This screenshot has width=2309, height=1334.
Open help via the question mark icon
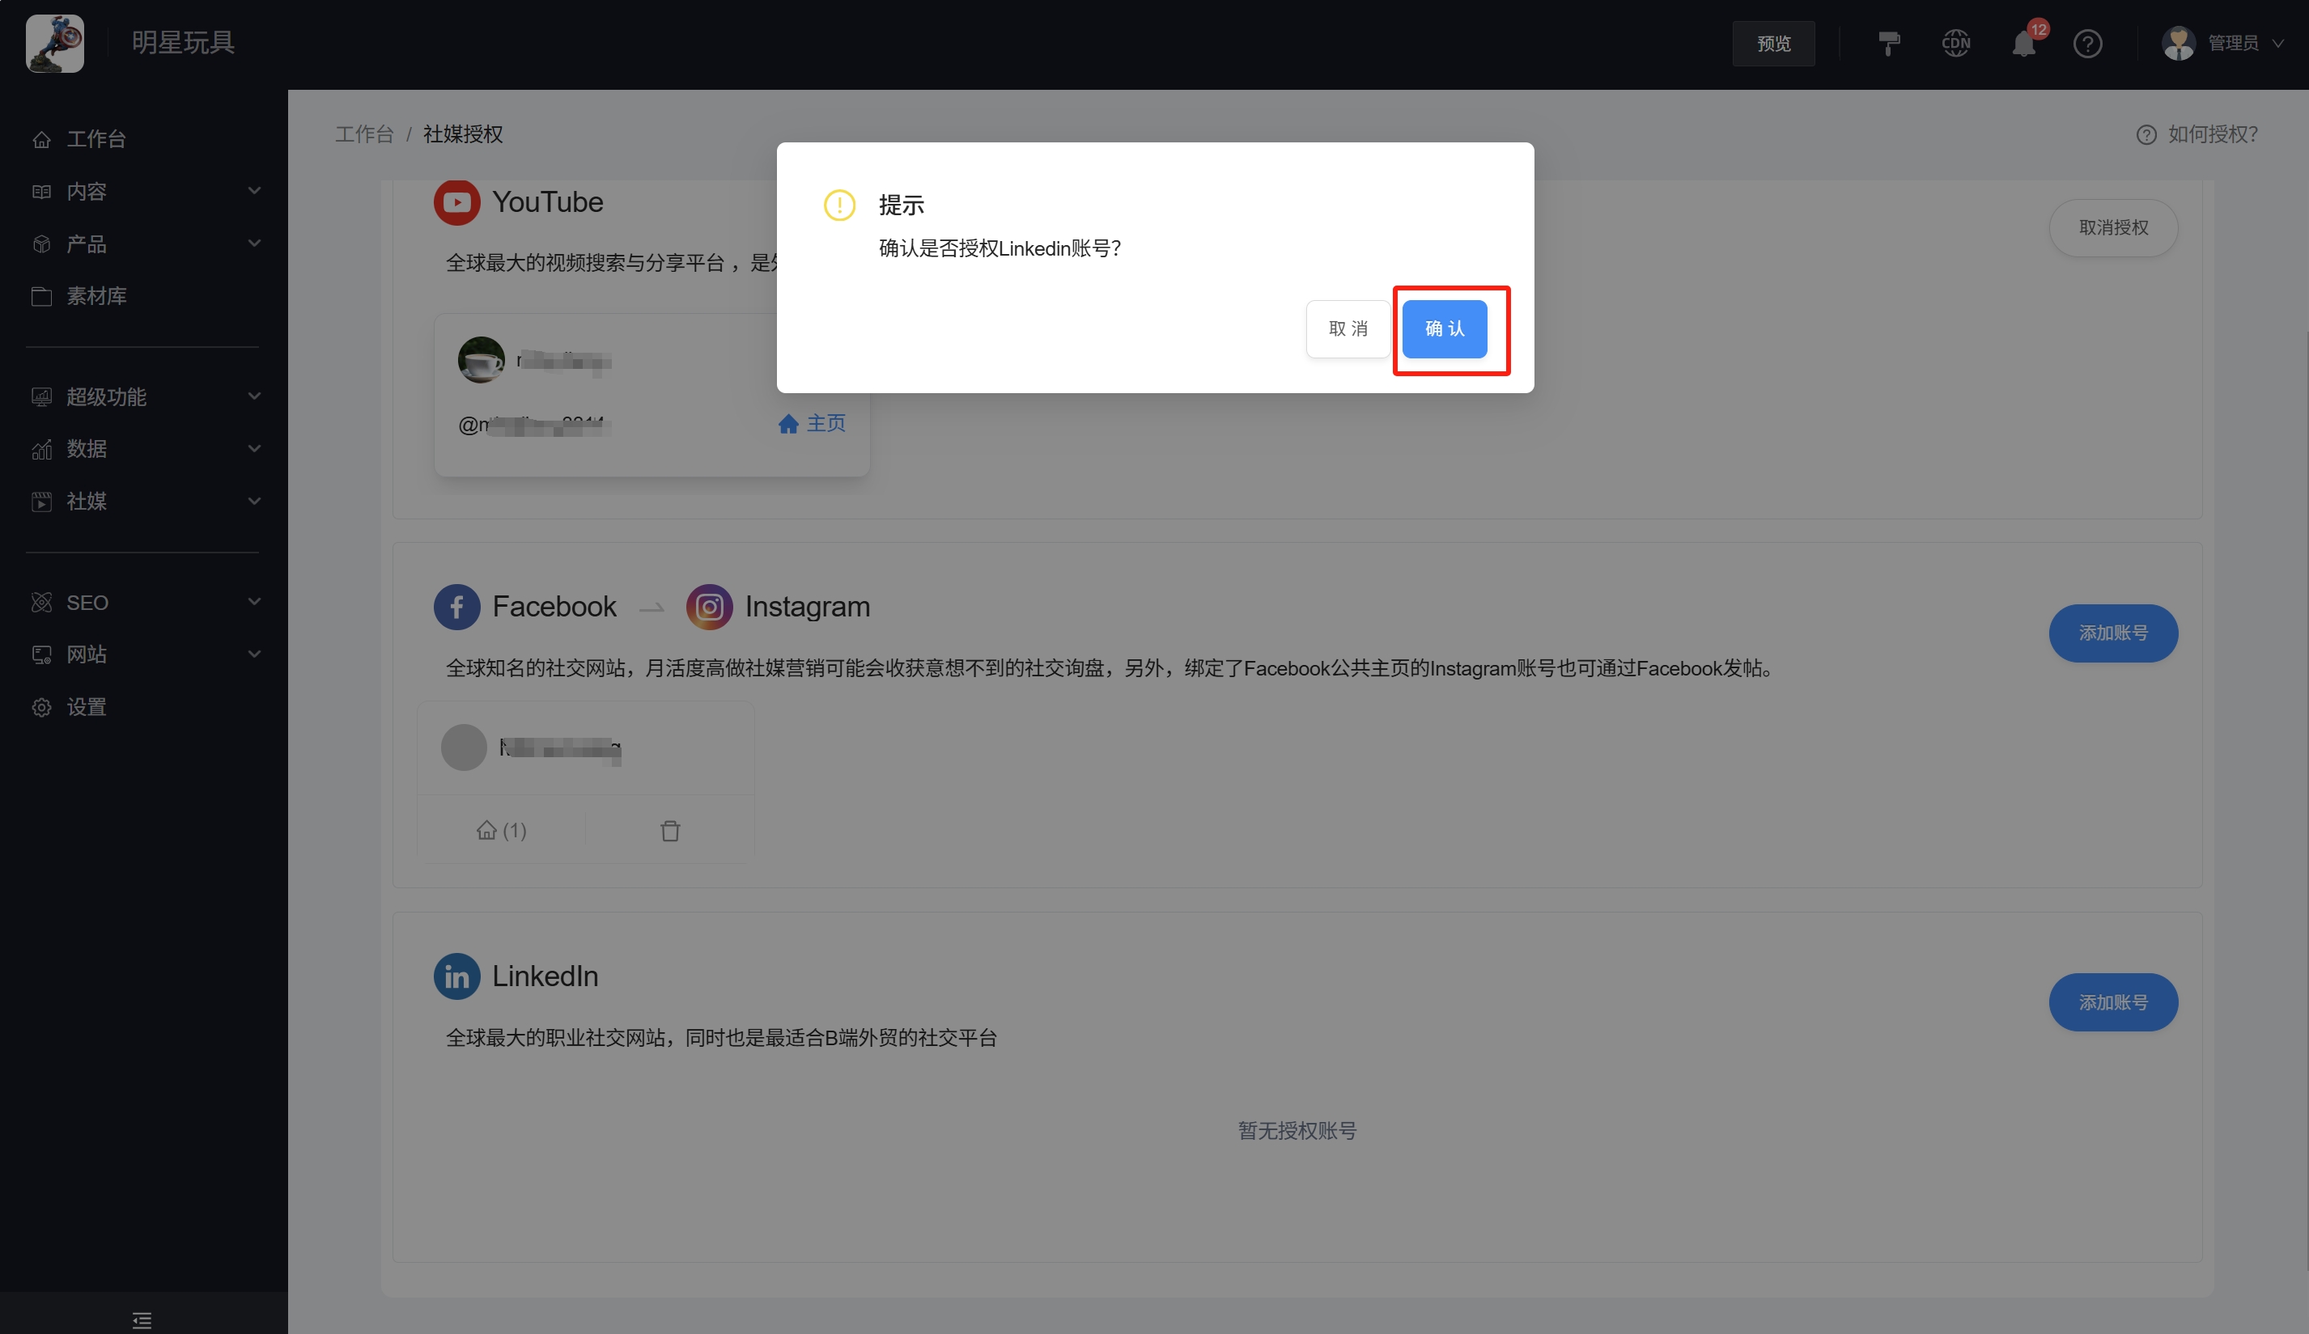[x=2088, y=43]
